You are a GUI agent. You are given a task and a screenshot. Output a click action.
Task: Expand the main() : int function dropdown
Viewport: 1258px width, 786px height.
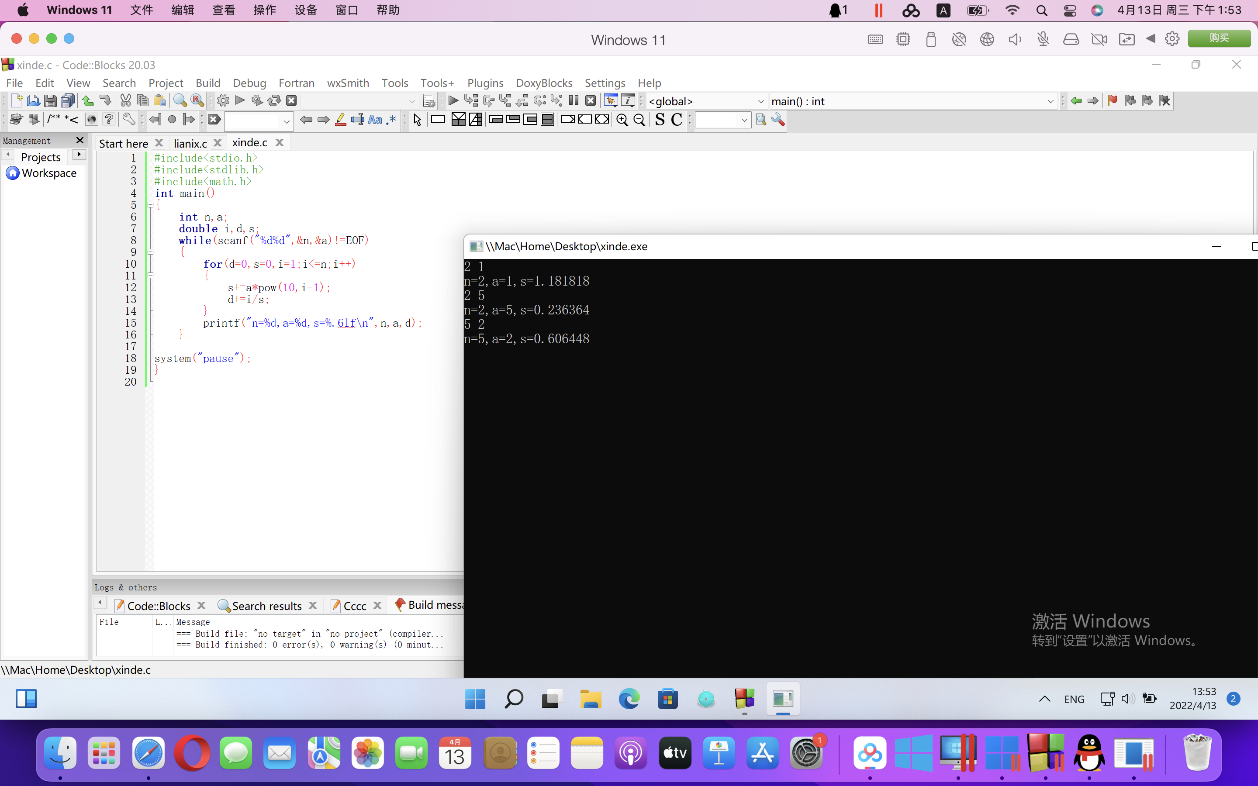[x=1050, y=101]
